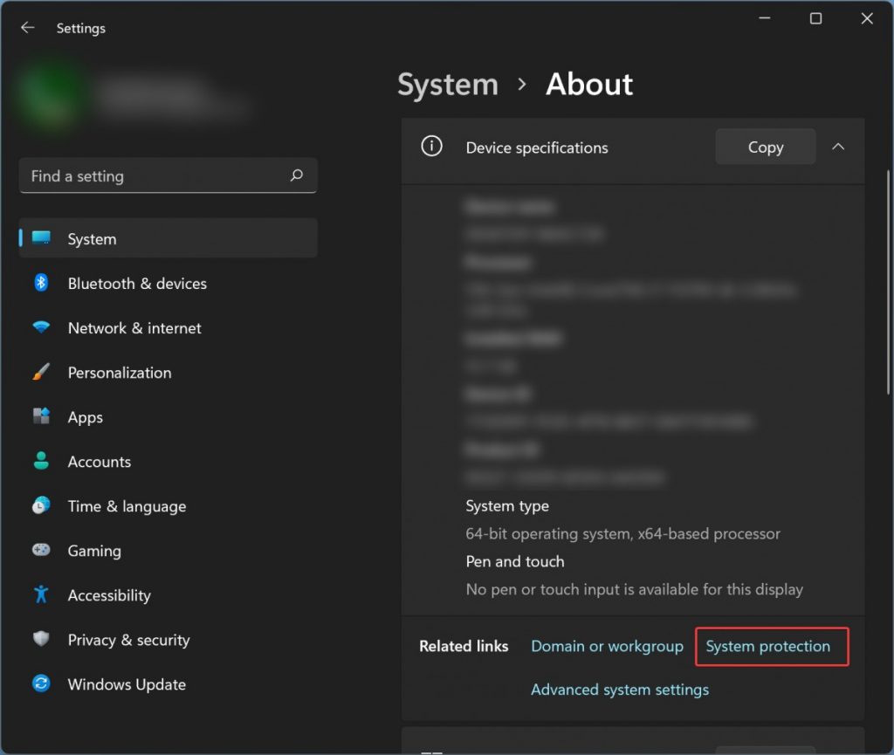Screen dimensions: 894x755
Task: Click the Related links label
Action: point(464,646)
